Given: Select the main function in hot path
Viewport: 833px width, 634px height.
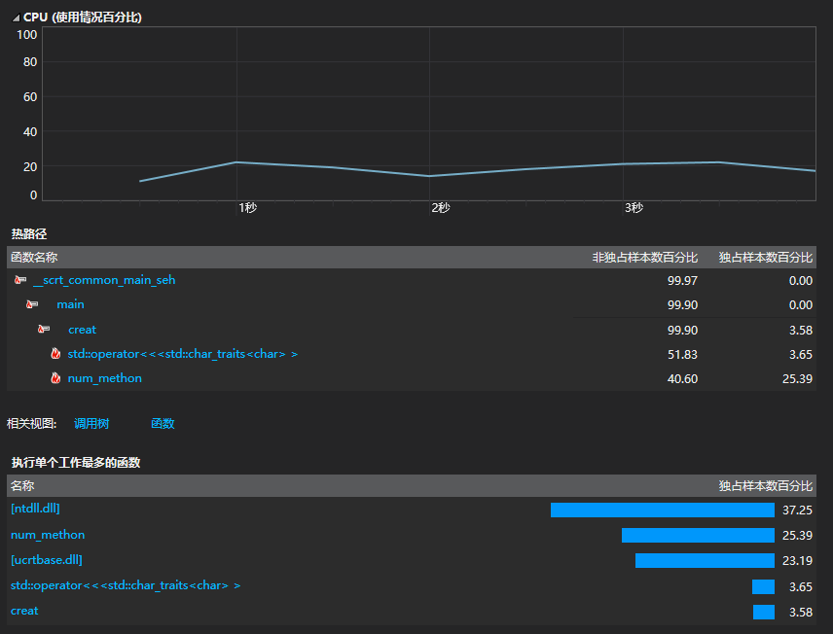Looking at the screenshot, I should (70, 304).
